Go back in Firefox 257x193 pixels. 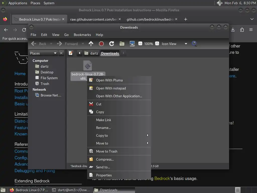tap(6, 30)
